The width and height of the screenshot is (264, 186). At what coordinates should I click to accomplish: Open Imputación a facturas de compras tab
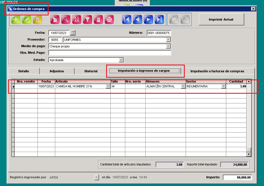pos(217,71)
